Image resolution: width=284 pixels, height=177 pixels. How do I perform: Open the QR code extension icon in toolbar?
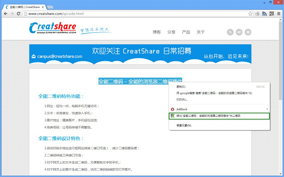[x=272, y=14]
